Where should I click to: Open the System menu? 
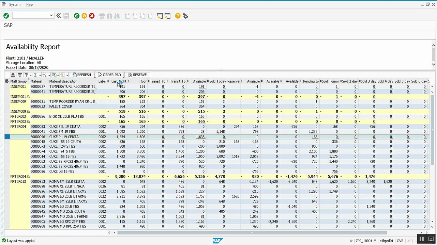(15, 4)
